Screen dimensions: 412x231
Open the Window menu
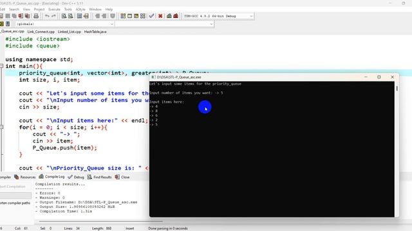95,9
